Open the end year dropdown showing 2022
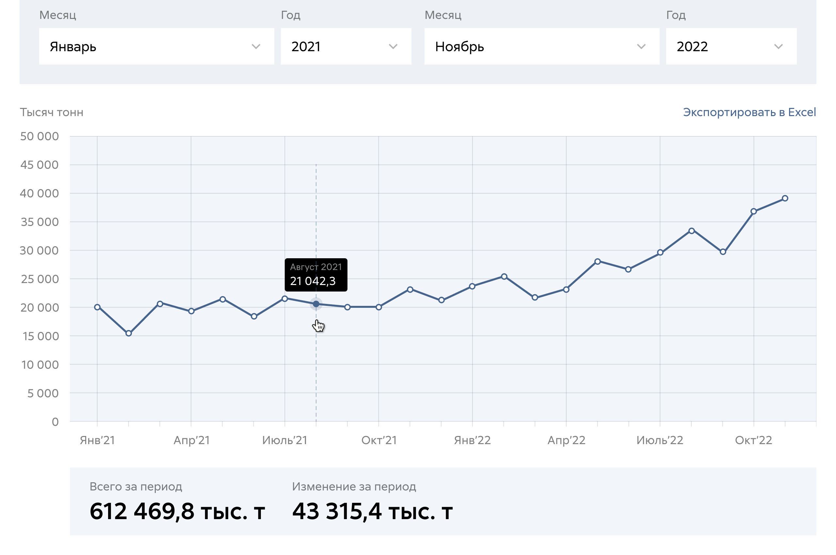 (731, 46)
